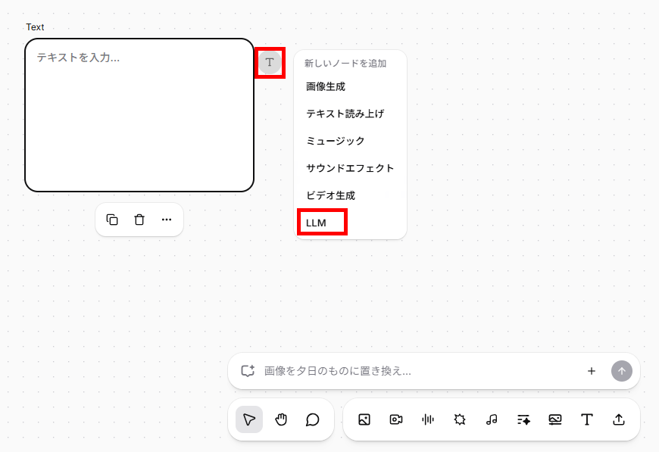Add an image node from toolbar

(364, 419)
